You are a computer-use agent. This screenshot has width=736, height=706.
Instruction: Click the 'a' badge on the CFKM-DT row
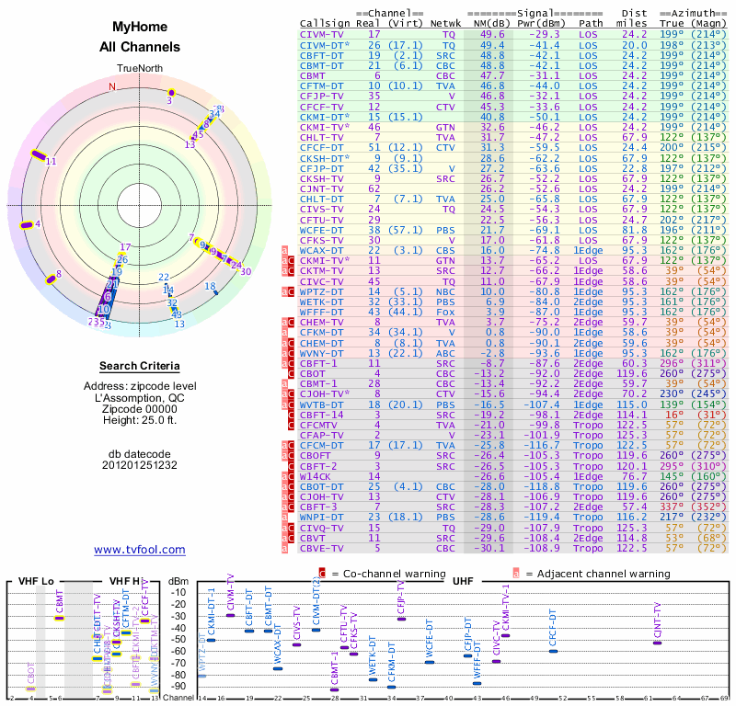(284, 333)
